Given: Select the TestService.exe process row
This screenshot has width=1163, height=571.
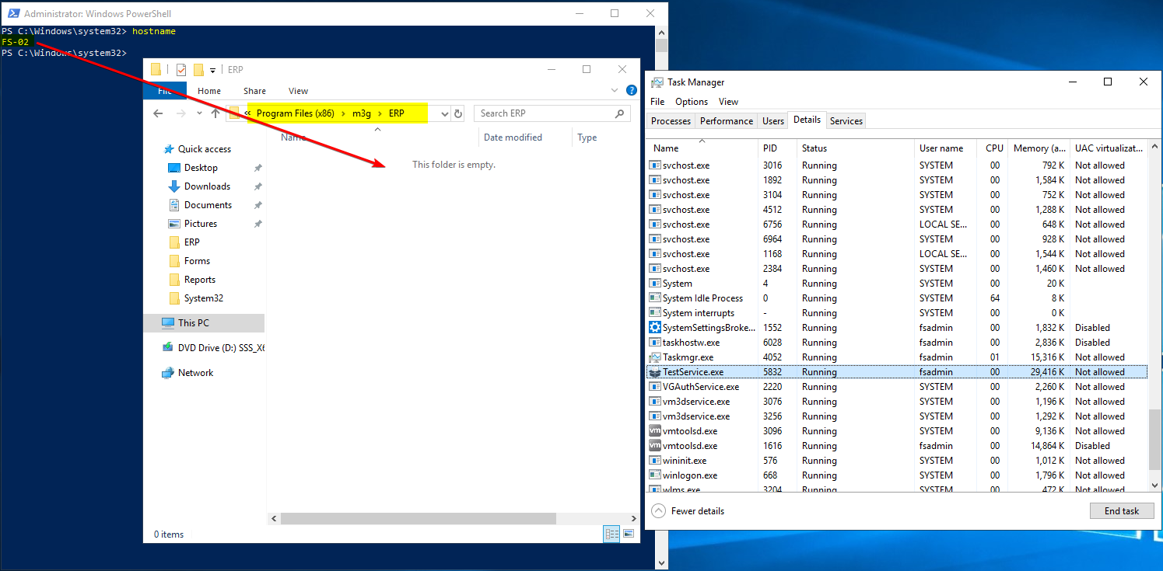Looking at the screenshot, I should [x=898, y=372].
